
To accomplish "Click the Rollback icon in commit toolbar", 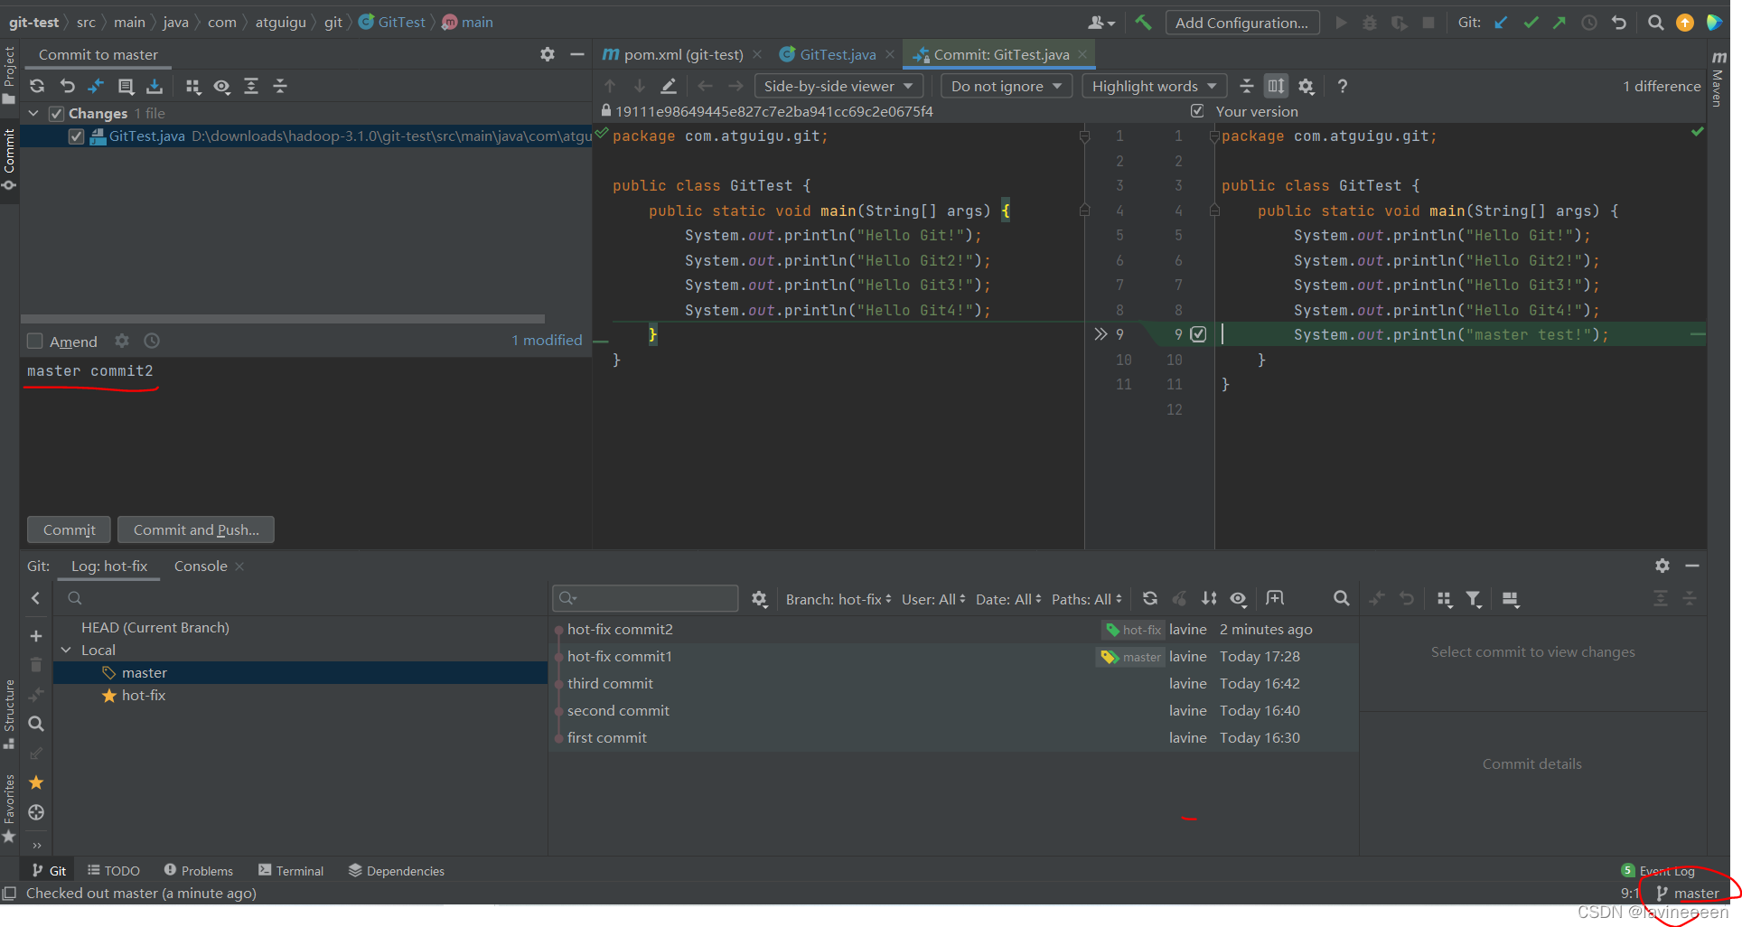I will pyautogui.click(x=67, y=86).
